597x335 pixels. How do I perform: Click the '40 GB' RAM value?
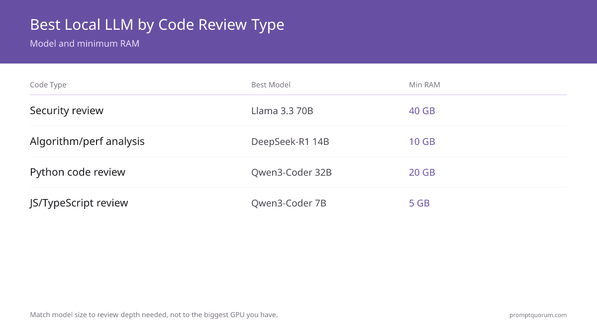point(422,111)
